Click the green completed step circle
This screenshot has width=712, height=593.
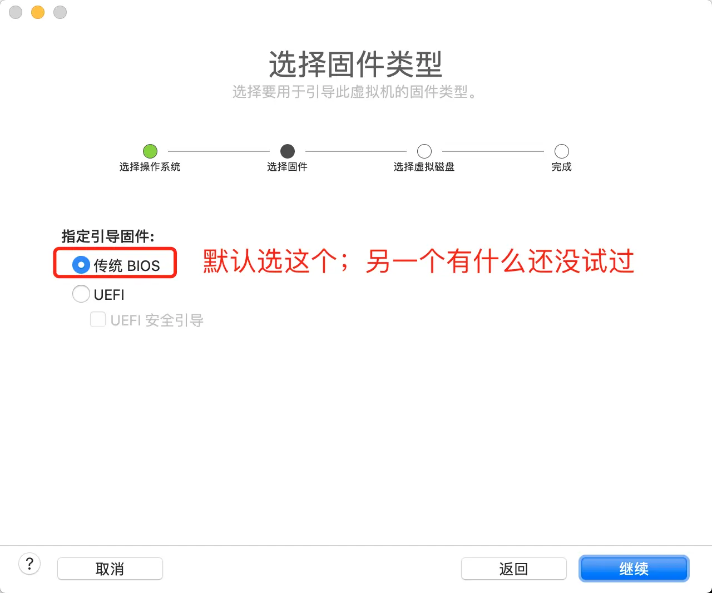pyautogui.click(x=150, y=151)
